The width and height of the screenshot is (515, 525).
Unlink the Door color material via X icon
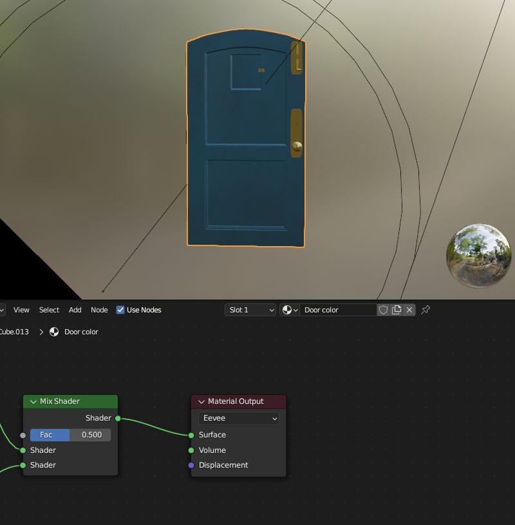[409, 310]
